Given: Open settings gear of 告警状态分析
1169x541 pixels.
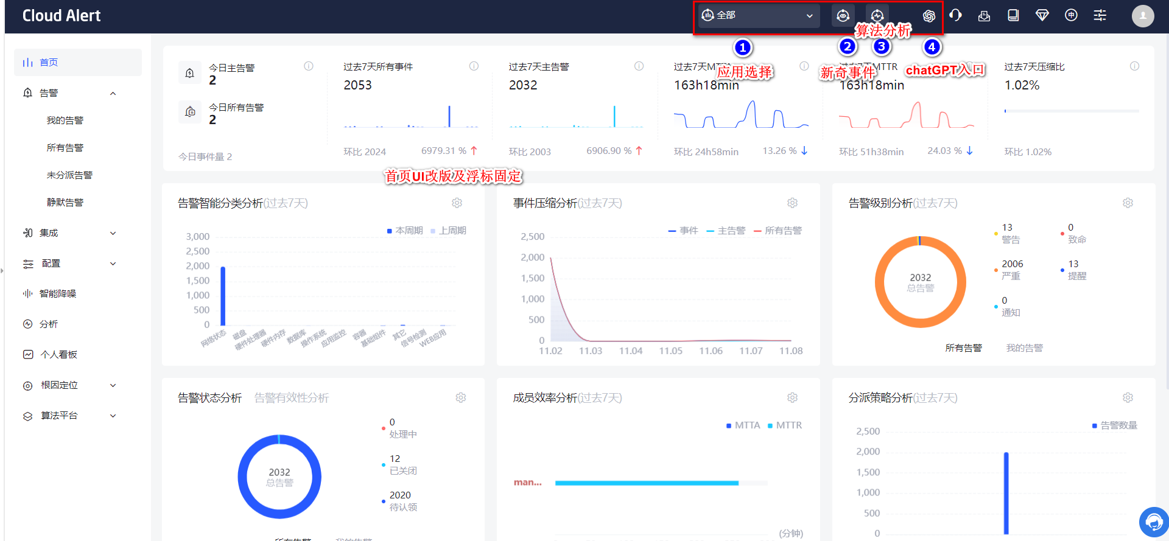Looking at the screenshot, I should point(461,397).
